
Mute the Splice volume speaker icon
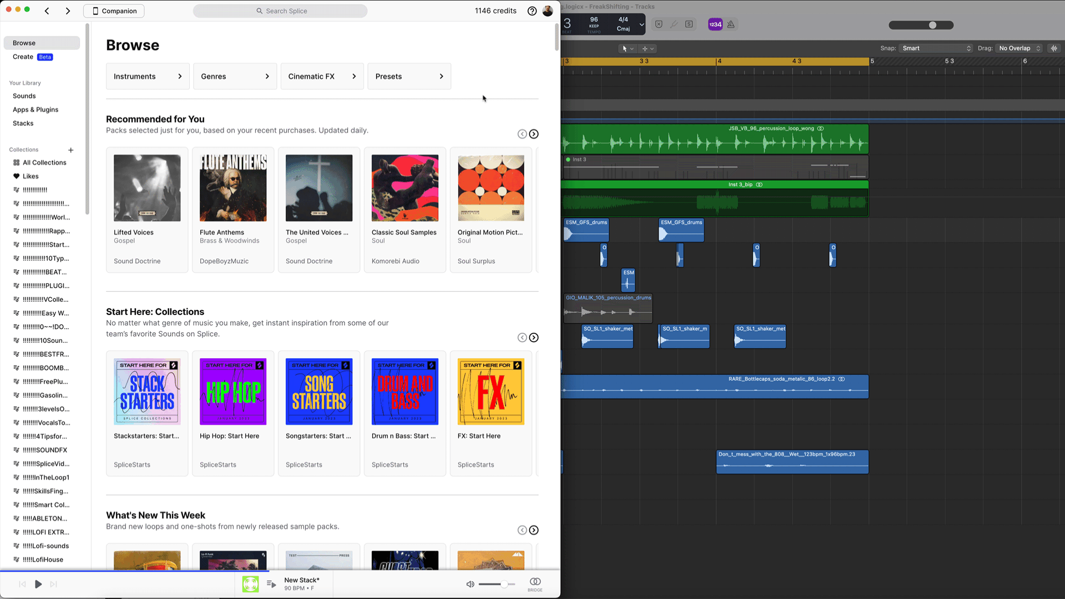(x=470, y=584)
